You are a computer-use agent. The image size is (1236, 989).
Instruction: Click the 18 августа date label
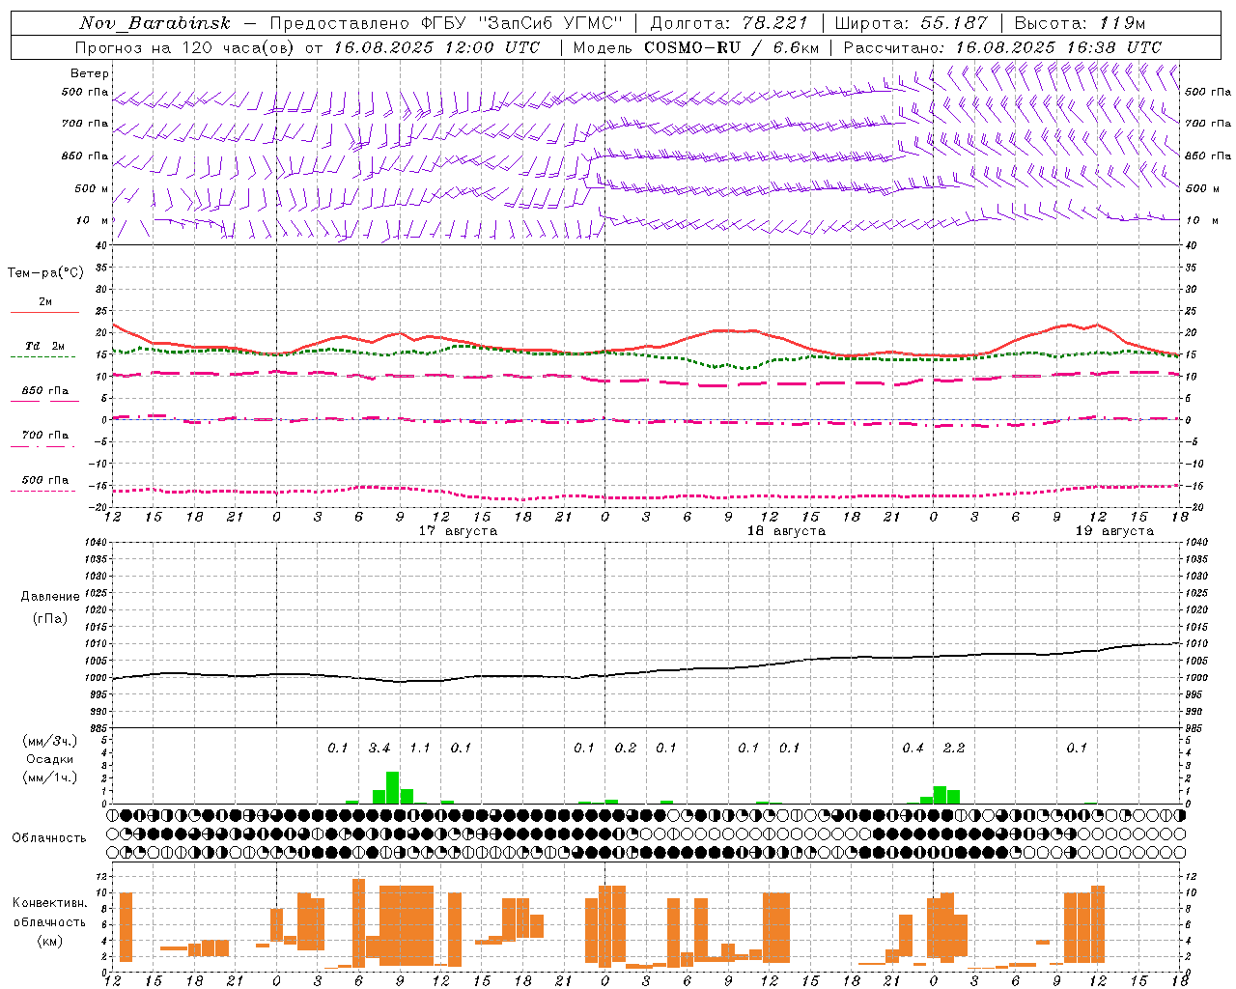tap(786, 531)
